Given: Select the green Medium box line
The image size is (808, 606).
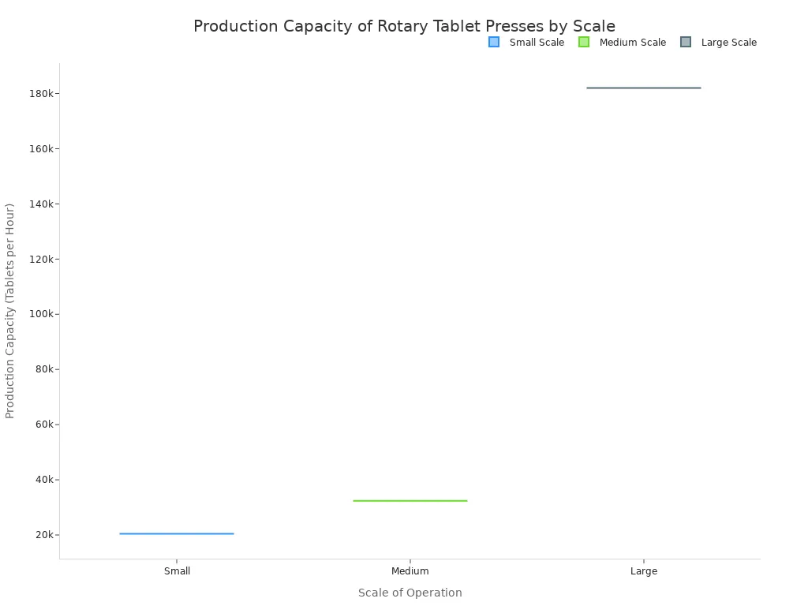Looking at the screenshot, I should (x=410, y=500).
